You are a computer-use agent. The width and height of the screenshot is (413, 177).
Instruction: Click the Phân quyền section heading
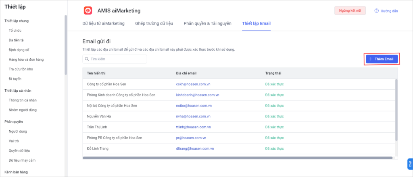coord(14,121)
